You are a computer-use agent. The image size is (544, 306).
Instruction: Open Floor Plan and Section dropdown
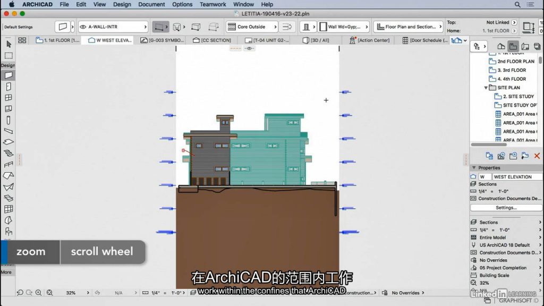pos(409,27)
